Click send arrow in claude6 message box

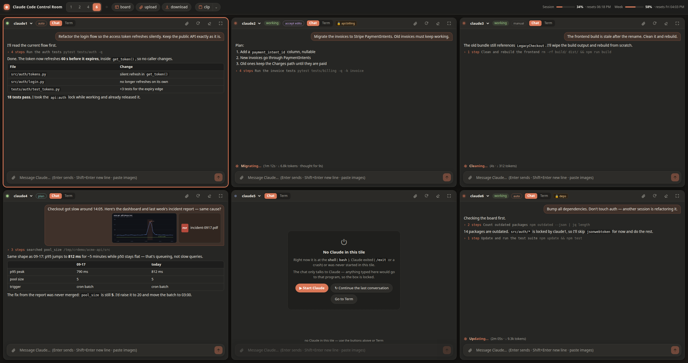[x=675, y=350]
